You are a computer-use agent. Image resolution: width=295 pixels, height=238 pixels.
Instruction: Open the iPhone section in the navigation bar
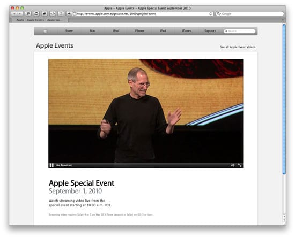139,31
